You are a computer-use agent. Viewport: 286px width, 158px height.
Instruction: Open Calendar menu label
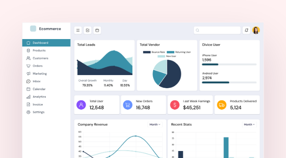[39, 89]
